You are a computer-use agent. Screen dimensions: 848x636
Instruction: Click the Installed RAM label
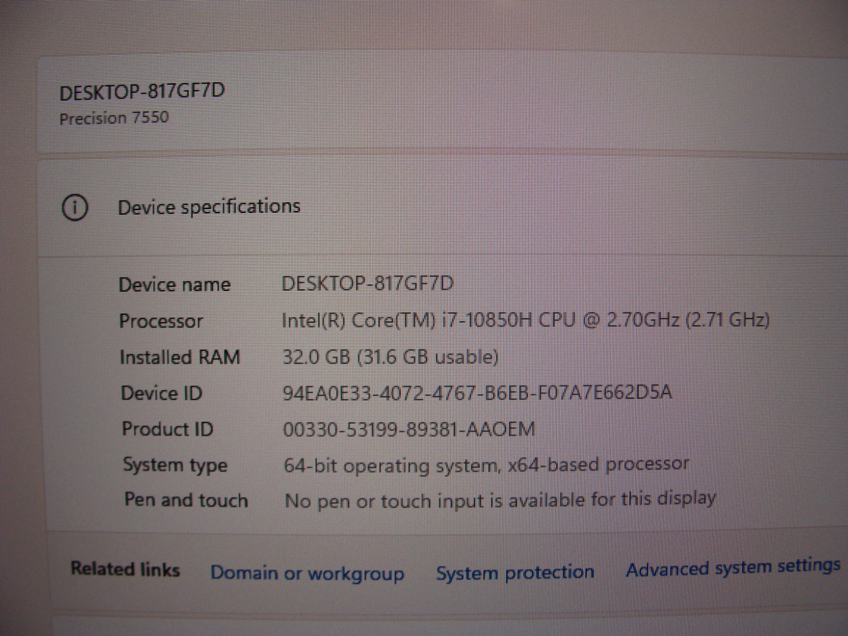click(180, 357)
